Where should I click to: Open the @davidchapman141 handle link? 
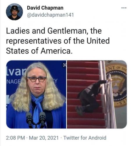[x=50, y=15]
